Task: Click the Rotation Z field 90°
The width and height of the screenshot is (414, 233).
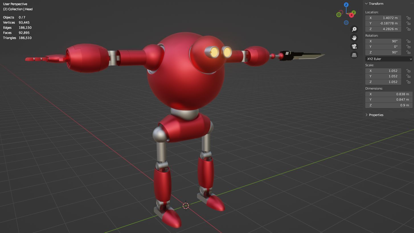Action: tap(383, 52)
